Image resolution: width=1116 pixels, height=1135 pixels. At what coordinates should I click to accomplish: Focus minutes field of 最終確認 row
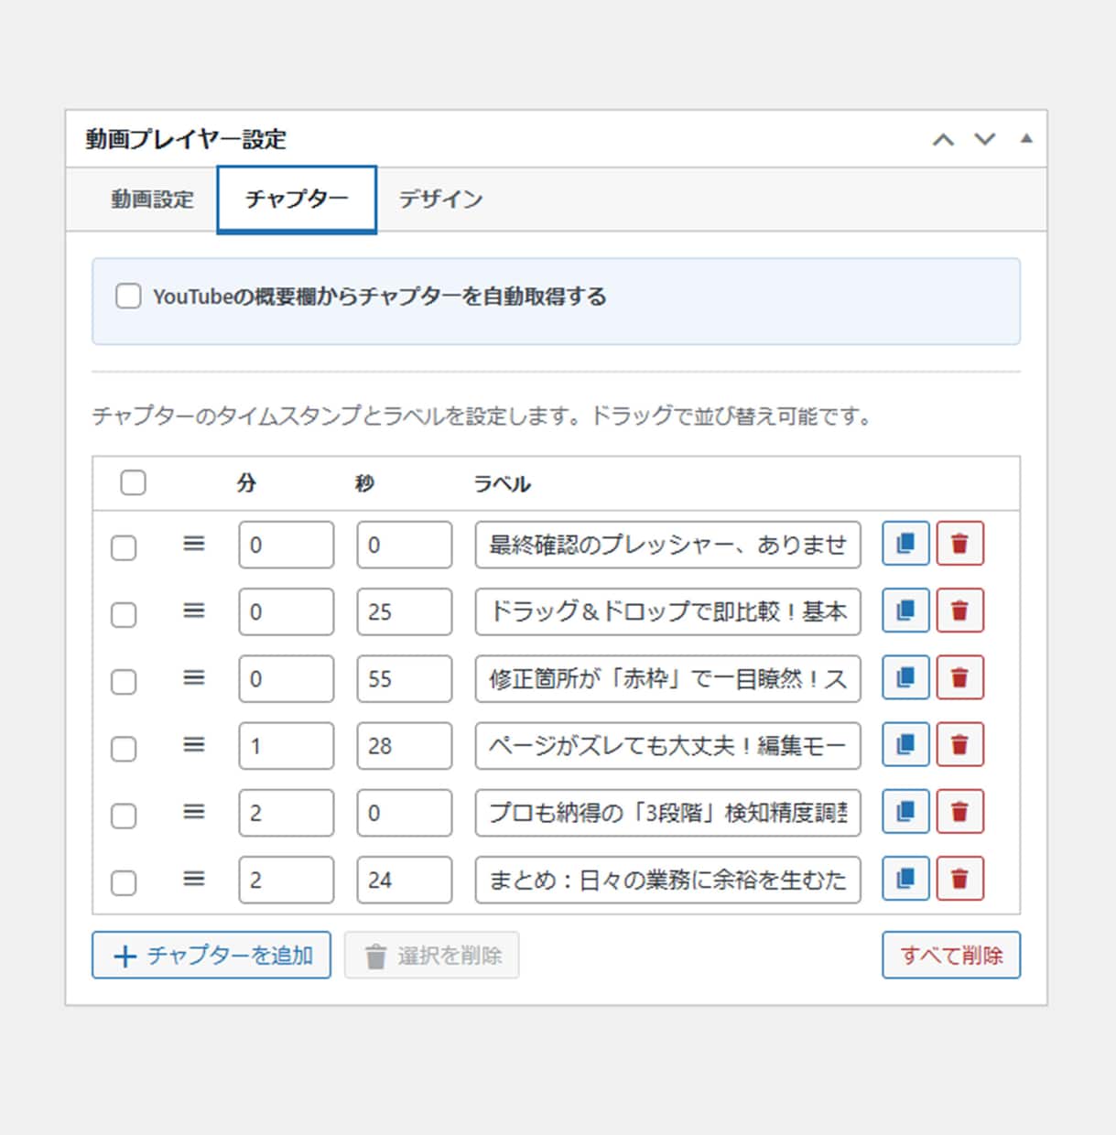287,545
